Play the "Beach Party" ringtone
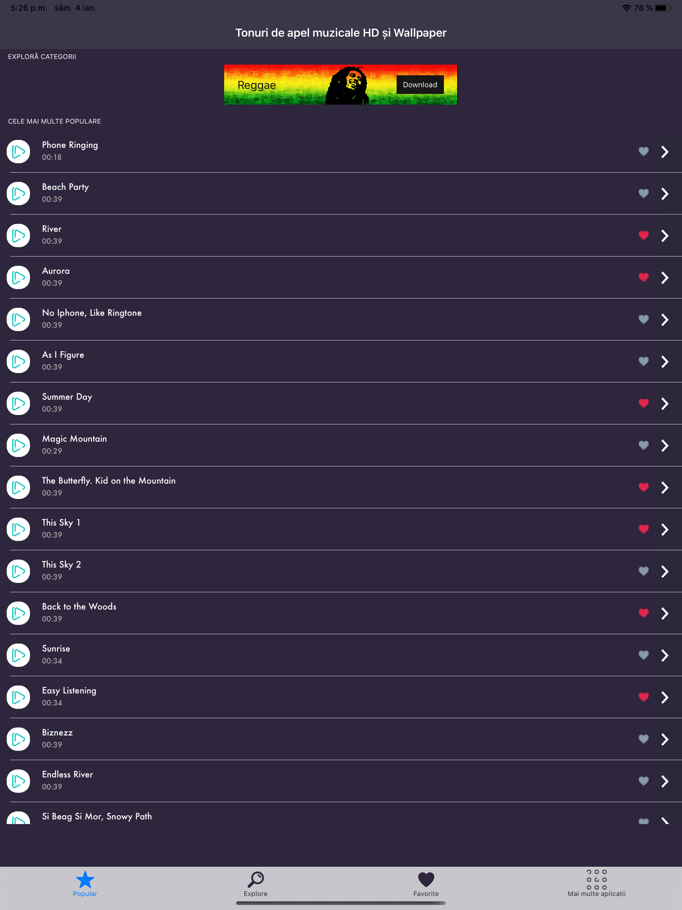682x910 pixels. pyautogui.click(x=18, y=193)
